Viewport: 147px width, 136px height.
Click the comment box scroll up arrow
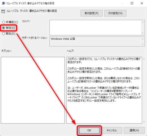click(x=143, y=22)
